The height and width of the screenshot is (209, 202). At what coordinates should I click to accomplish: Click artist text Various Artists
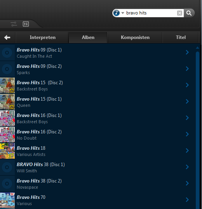[31, 154]
